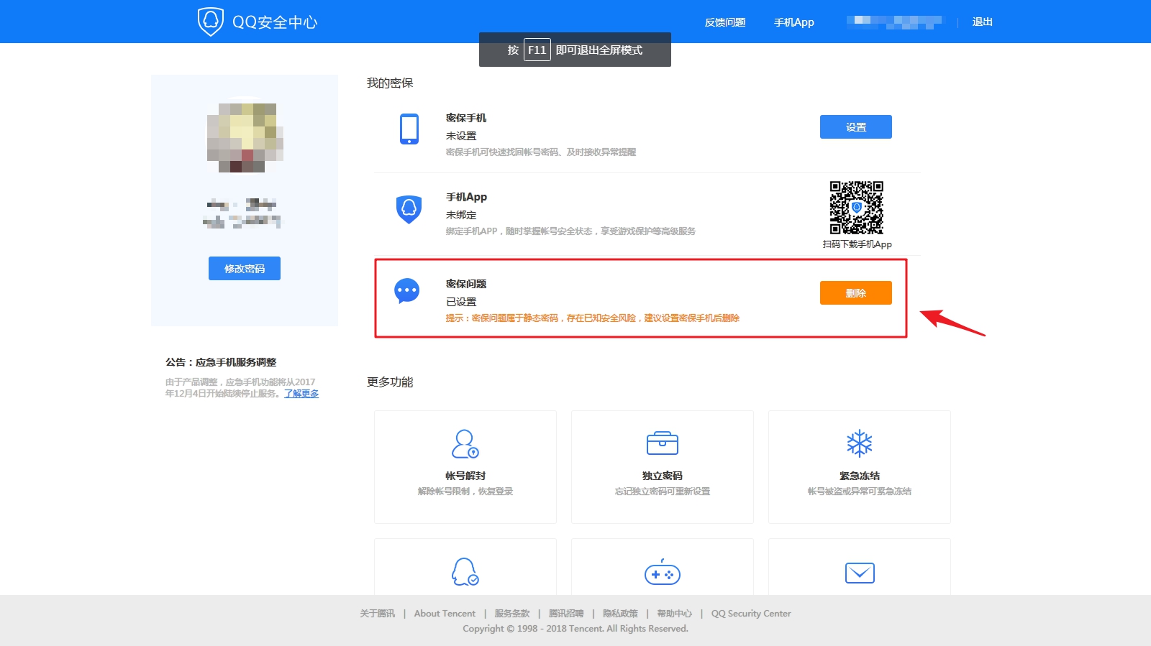The height and width of the screenshot is (646, 1151).
Task: Click the orange 密保问题 security warning text
Action: pyautogui.click(x=593, y=318)
